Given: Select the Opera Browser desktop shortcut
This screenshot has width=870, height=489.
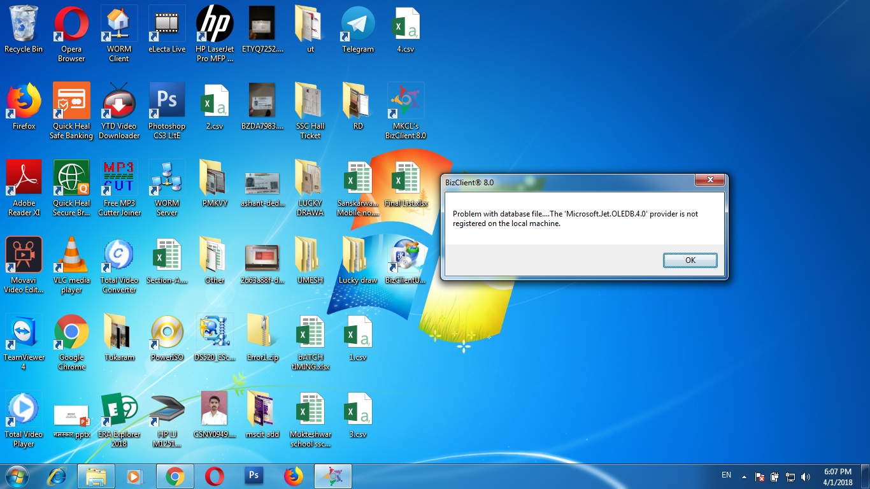Looking at the screenshot, I should click(71, 34).
